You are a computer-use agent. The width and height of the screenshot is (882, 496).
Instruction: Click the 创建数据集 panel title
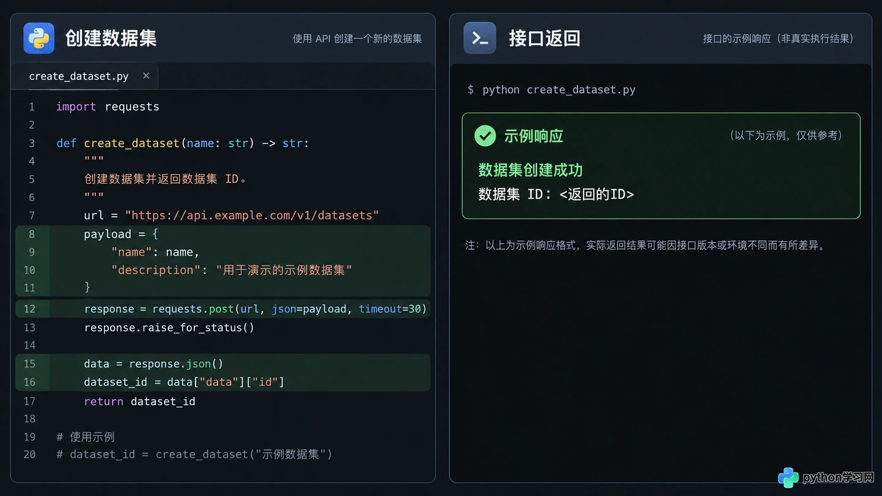[x=111, y=38]
